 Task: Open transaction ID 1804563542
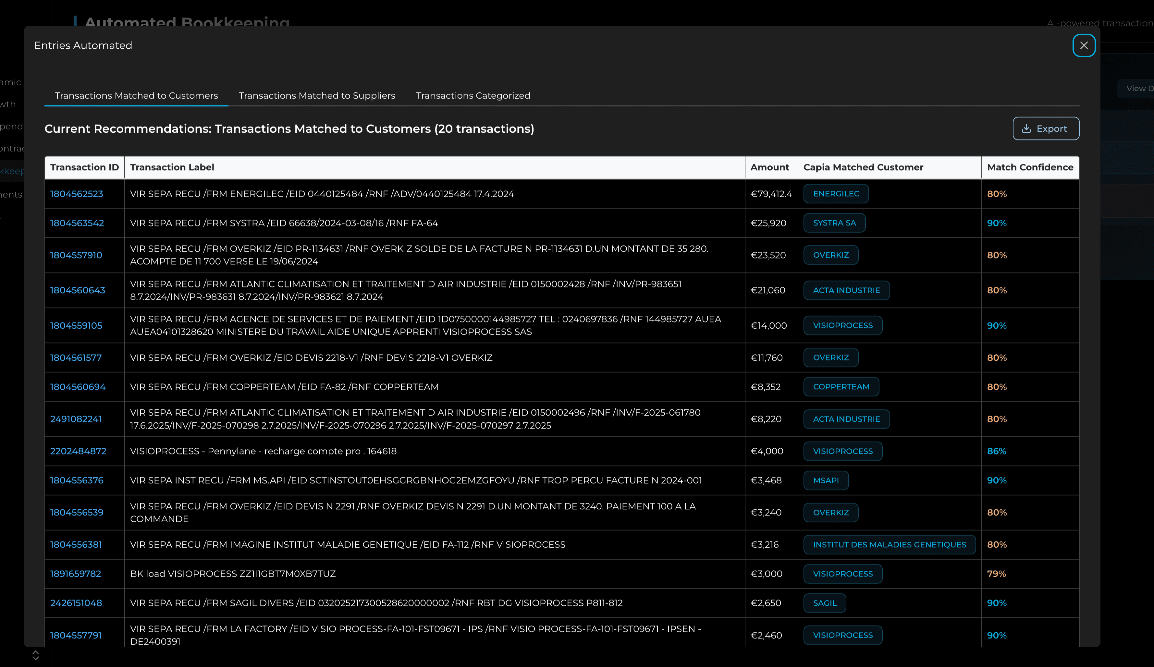pos(77,223)
